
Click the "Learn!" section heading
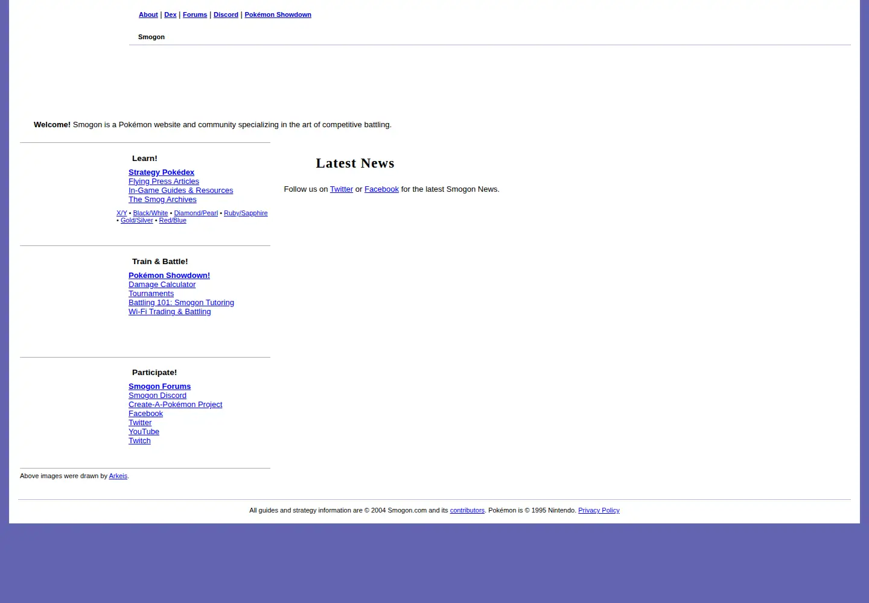pyautogui.click(x=145, y=159)
